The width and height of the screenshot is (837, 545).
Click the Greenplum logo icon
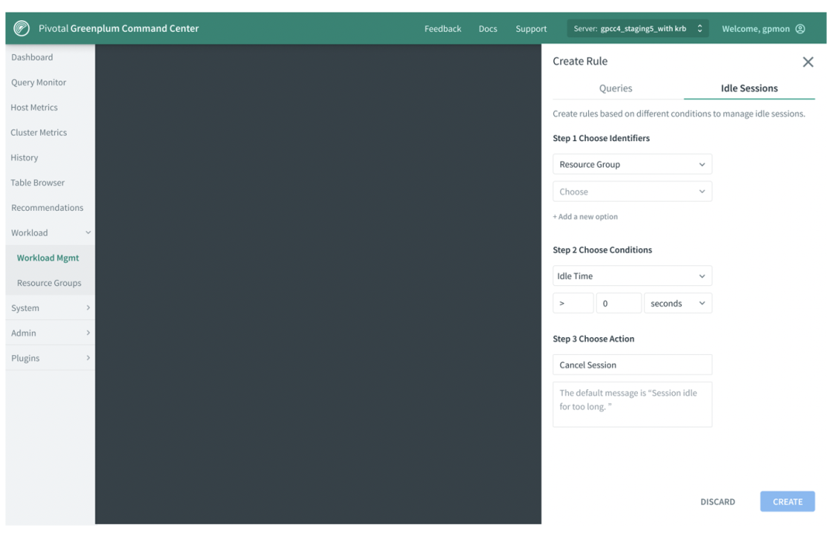tap(22, 28)
